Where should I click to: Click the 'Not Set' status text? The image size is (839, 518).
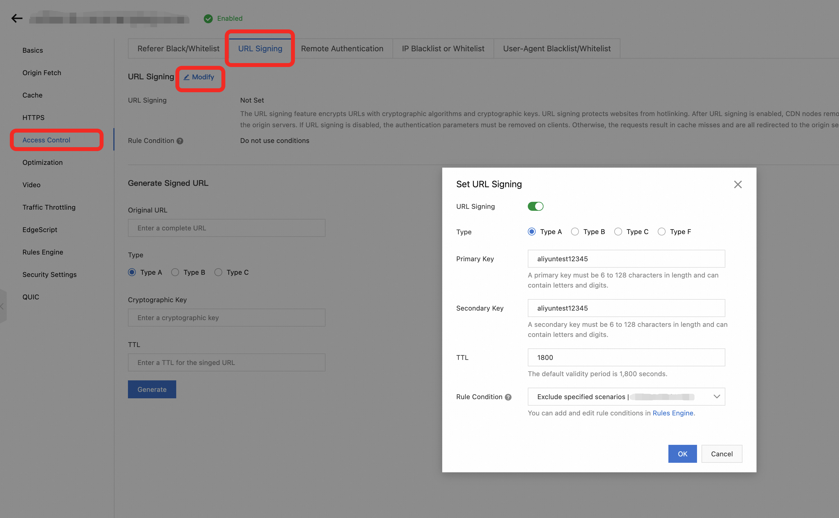(252, 100)
